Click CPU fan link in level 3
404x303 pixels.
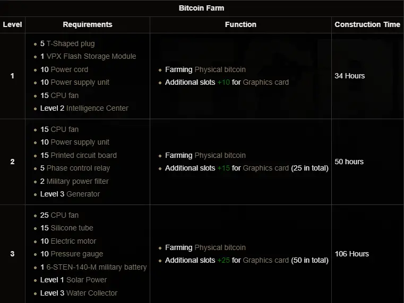point(64,215)
